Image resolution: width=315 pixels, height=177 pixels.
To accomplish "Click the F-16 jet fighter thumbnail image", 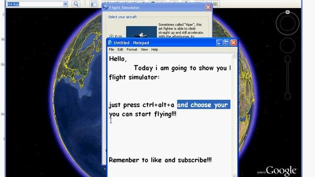I will coord(141,32).
